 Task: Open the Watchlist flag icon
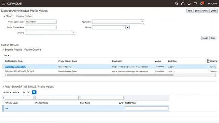tap(195, 4)
